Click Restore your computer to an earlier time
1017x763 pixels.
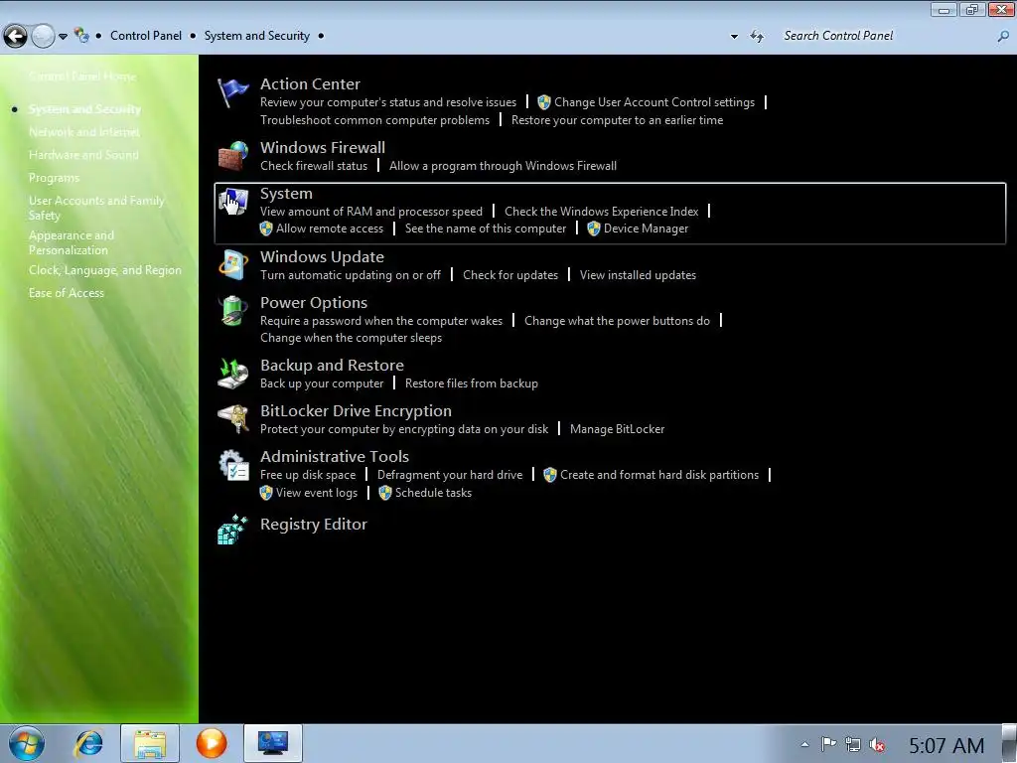[617, 120]
